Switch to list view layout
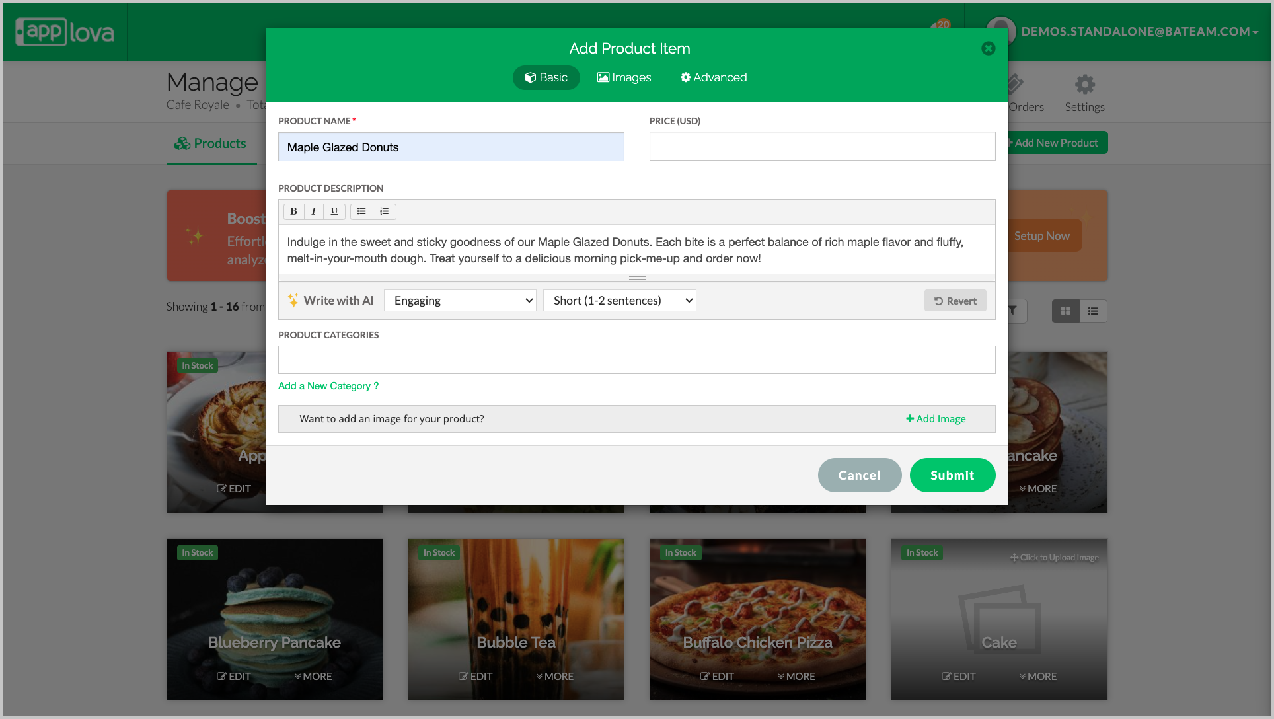This screenshot has width=1274, height=719. click(1093, 311)
